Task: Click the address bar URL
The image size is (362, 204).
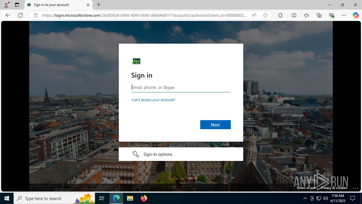Action: click(144, 15)
